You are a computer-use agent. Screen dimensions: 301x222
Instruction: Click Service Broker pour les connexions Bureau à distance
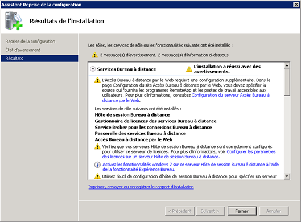(x=153, y=127)
